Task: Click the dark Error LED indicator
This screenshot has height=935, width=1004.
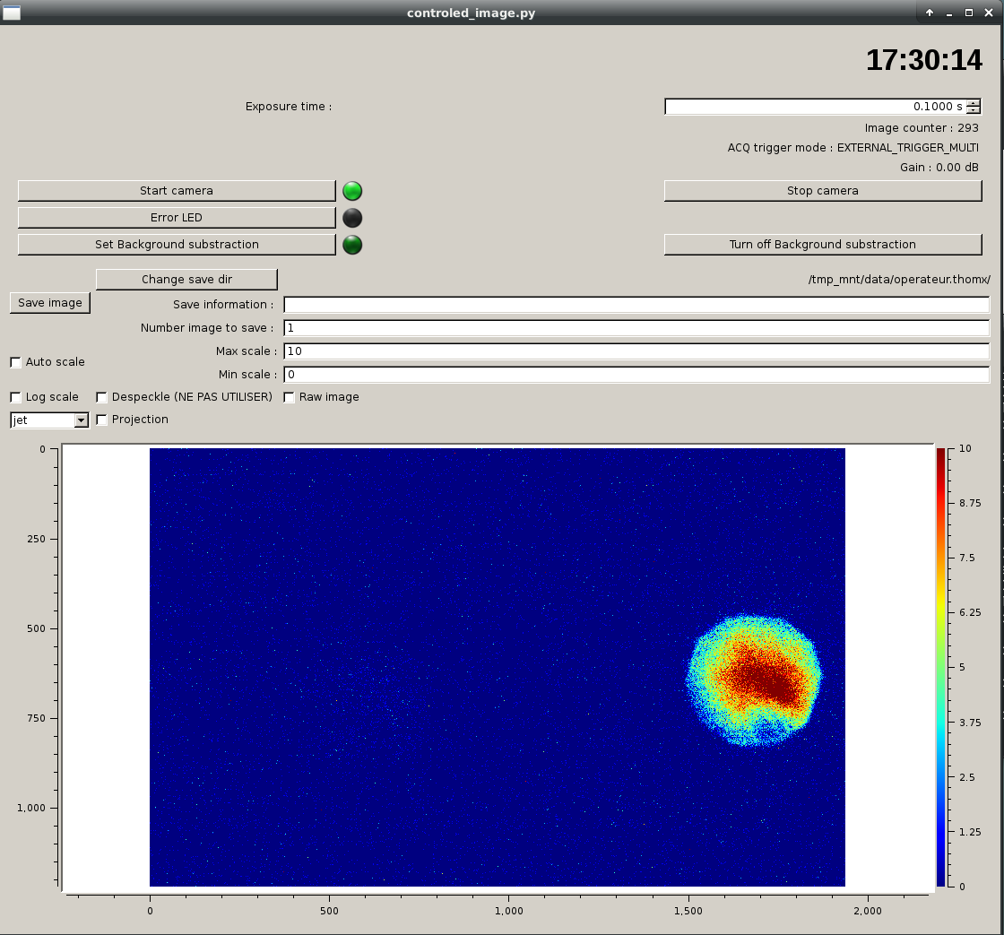Action: click(x=352, y=218)
